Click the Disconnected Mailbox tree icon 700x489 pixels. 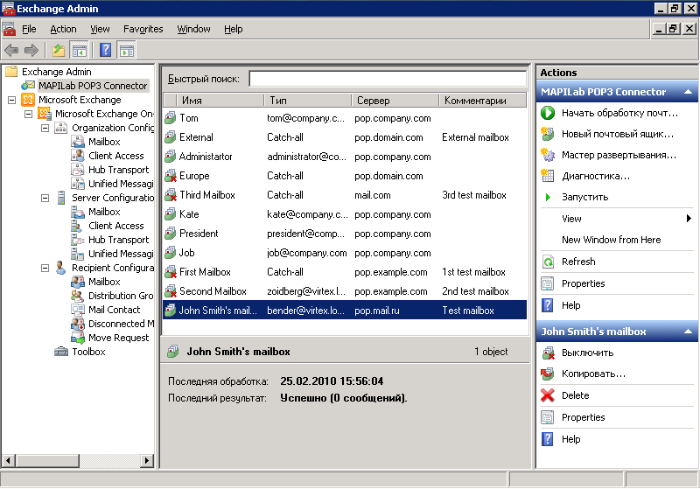tap(78, 324)
